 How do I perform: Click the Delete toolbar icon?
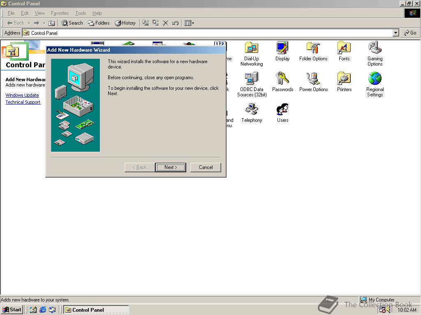pos(165,23)
